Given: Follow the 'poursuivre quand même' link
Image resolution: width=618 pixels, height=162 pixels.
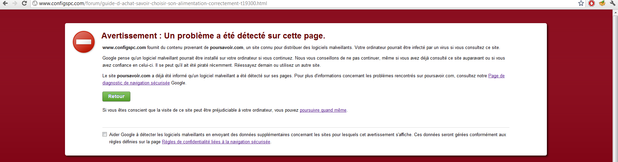Looking at the screenshot, I should (323, 110).
